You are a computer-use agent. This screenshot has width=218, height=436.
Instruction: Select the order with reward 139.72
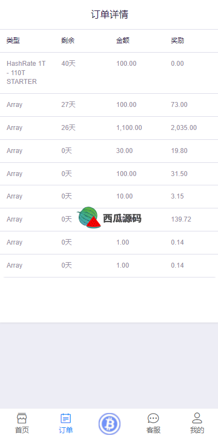point(109,220)
